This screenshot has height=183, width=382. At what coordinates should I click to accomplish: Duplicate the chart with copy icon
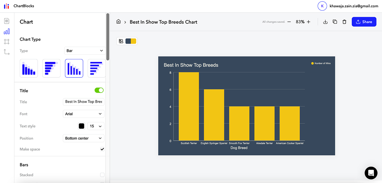tap(335, 22)
